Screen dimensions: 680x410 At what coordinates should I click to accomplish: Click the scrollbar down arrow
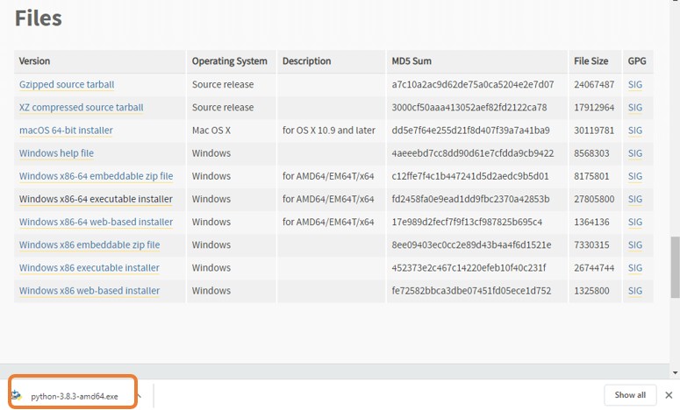pos(675,372)
